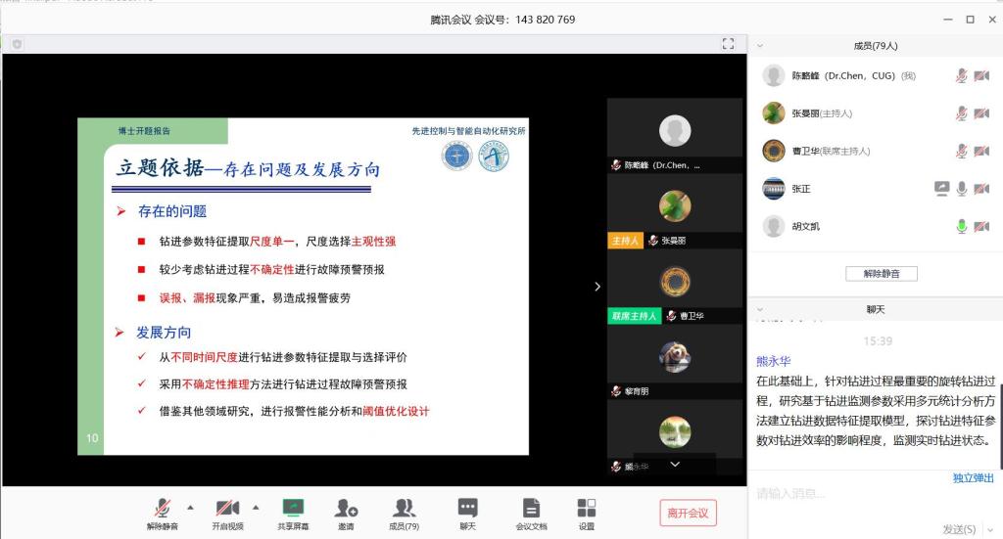Toggle 曹卫华's camera icon in member list
The width and height of the screenshot is (1003, 539).
point(981,151)
